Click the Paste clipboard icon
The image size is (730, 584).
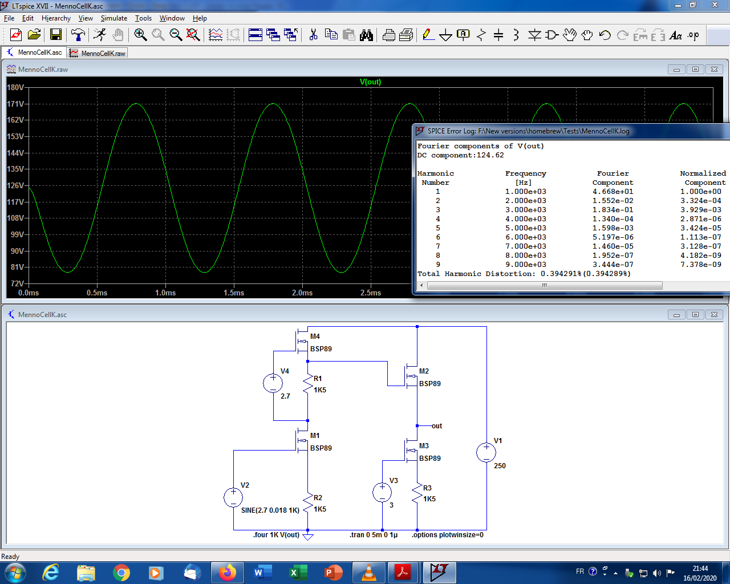click(348, 35)
